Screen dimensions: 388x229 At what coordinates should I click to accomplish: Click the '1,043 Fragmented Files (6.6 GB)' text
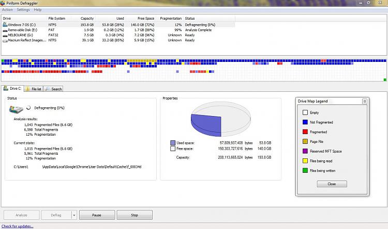coord(48,125)
